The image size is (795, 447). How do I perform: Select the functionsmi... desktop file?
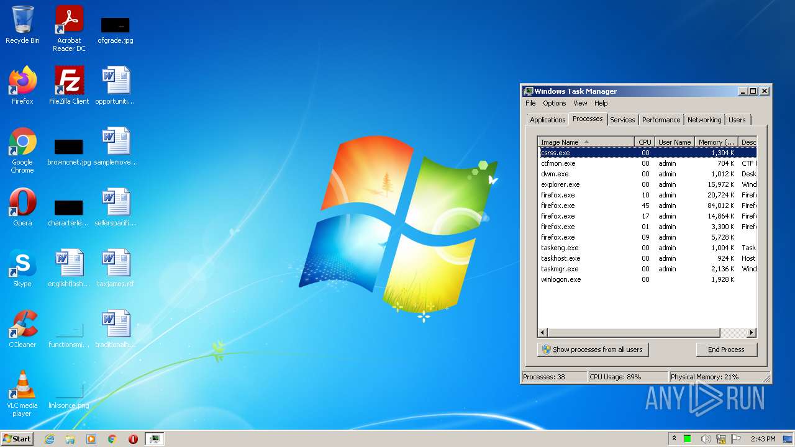click(x=69, y=335)
